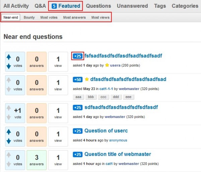The width and height of the screenshot is (201, 172).
Task: Click the 'eee' tag
Action: 129,97
